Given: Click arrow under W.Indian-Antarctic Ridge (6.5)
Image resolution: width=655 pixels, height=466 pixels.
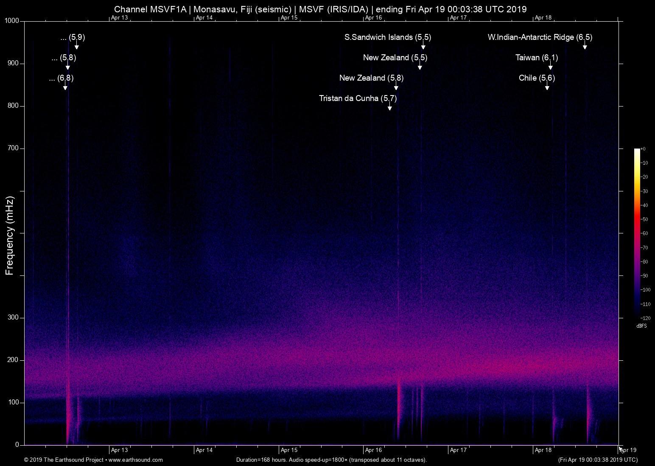Looking at the screenshot, I should tap(585, 45).
